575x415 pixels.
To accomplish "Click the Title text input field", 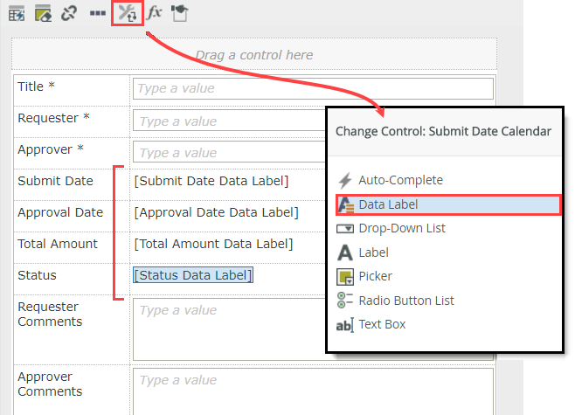I will coord(313,88).
